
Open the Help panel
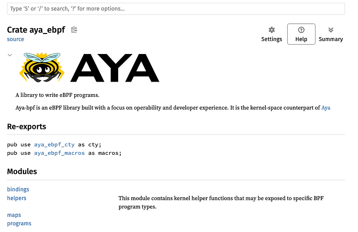[x=301, y=34]
